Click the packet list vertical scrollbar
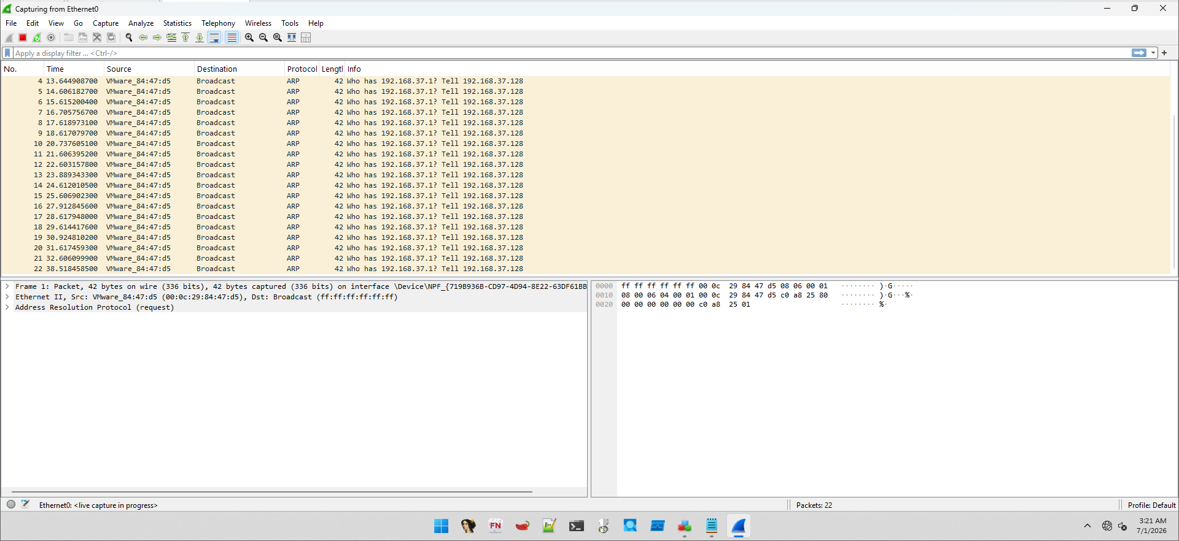Screen dimensions: 1179x541 coord(1174,191)
